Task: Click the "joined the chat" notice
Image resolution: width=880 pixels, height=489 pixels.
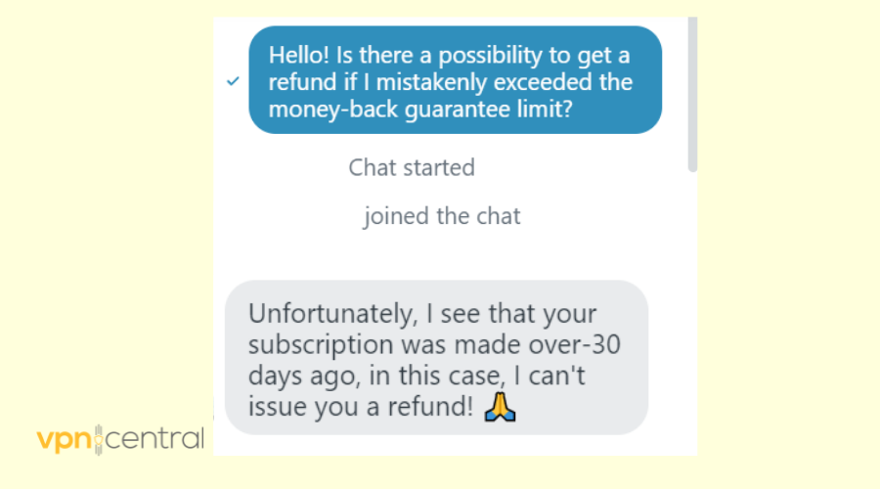Action: click(442, 216)
